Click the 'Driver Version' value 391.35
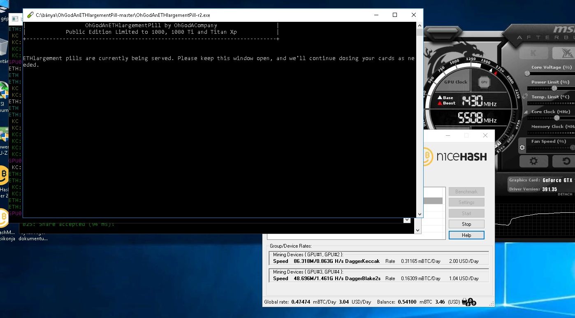The width and height of the screenshot is (575, 318). (x=549, y=189)
